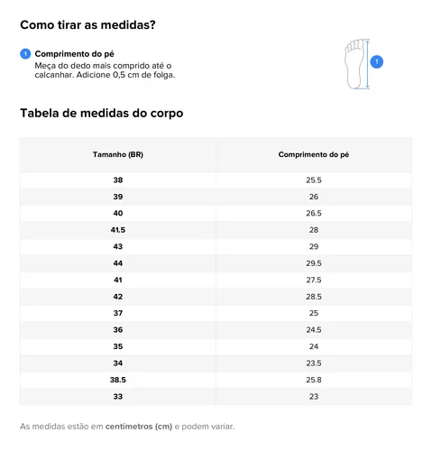Select the Tamanho (BR) column header

coord(118,154)
